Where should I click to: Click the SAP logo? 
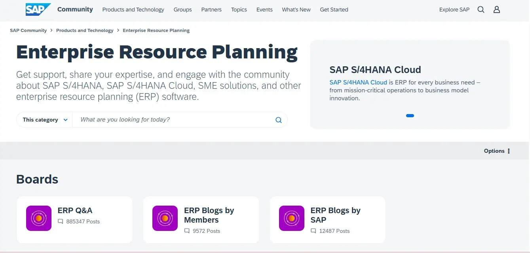tap(38, 9)
